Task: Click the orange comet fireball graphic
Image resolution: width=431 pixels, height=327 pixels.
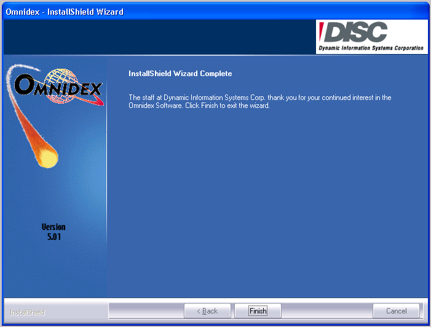Action: [x=47, y=157]
